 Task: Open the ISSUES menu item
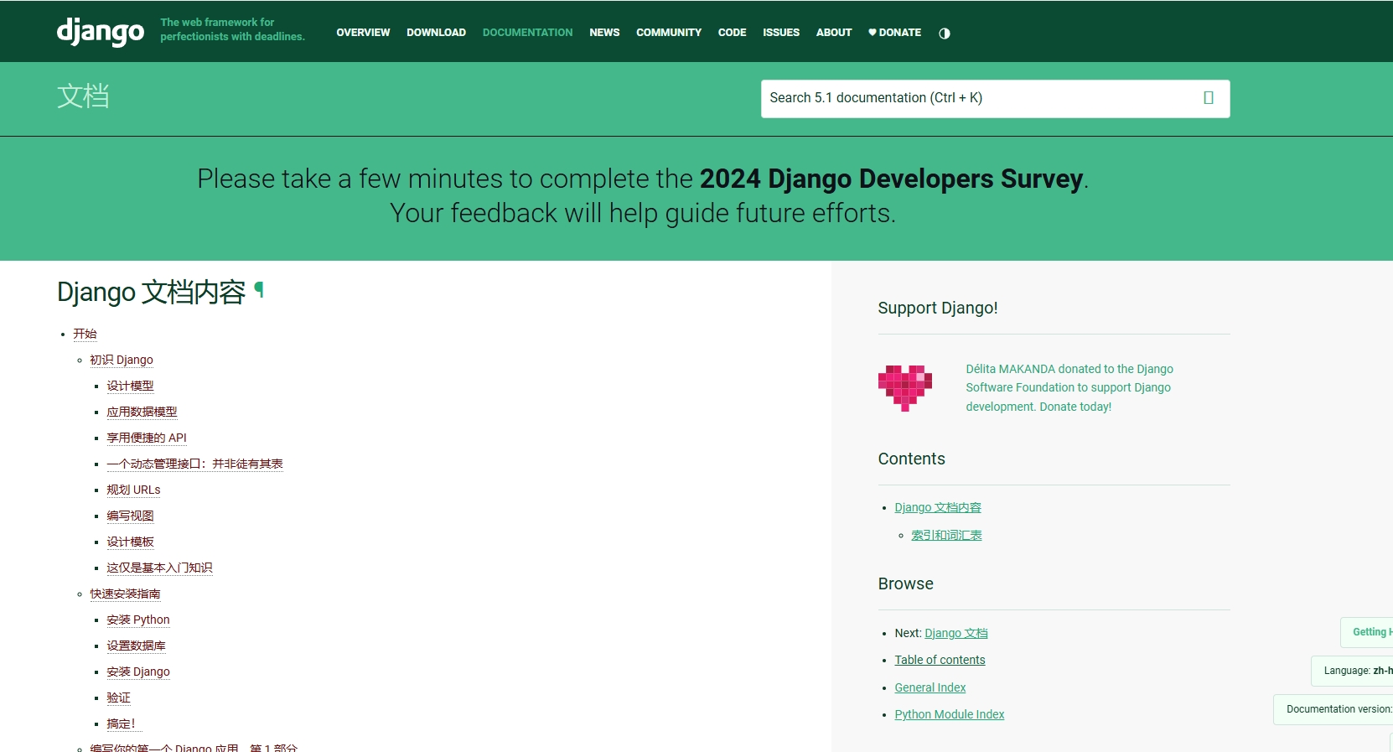point(781,33)
